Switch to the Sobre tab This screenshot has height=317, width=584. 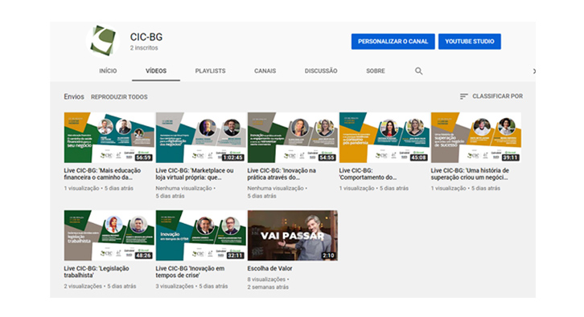[x=376, y=71]
